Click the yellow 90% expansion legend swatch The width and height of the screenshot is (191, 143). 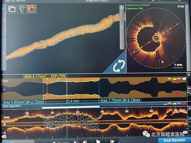pos(175,79)
